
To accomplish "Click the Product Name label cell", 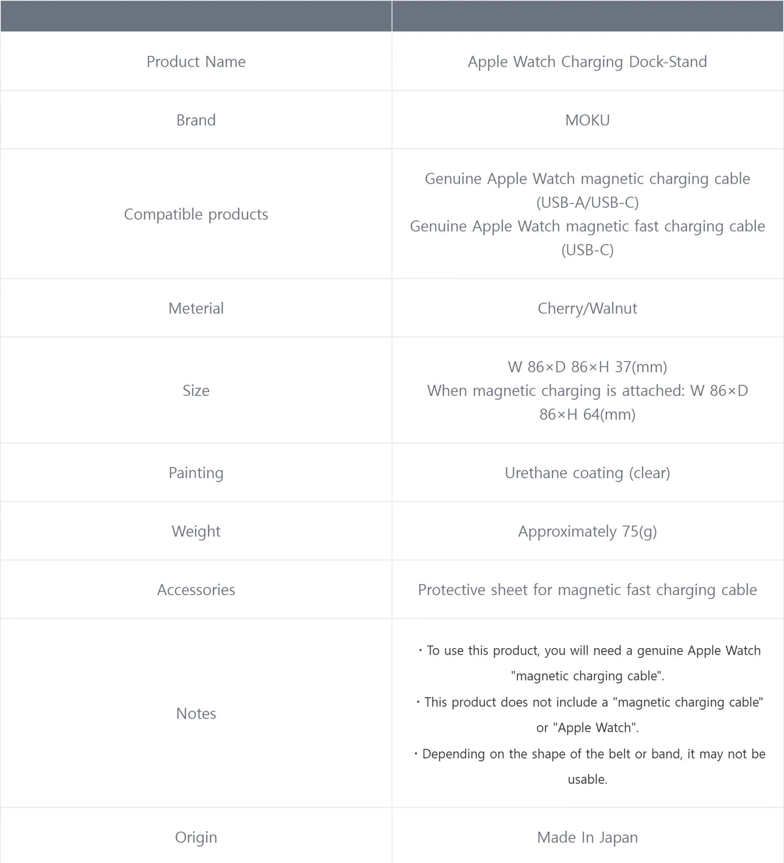I will (x=196, y=61).
